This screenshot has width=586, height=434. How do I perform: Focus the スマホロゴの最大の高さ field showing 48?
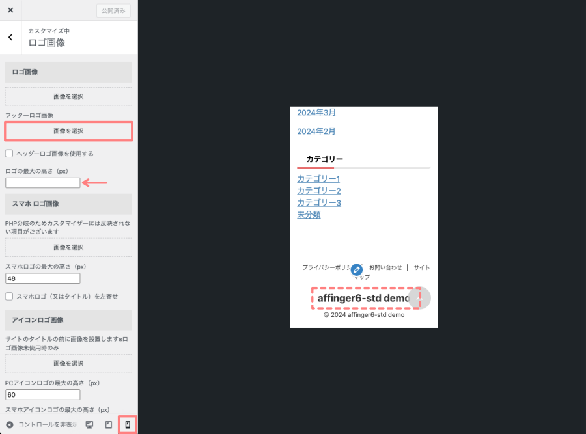coord(43,278)
